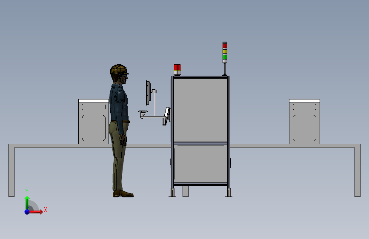Select the machine's left leveling foot
Image resolution: width=369 pixels, height=239 pixels.
tap(172, 192)
